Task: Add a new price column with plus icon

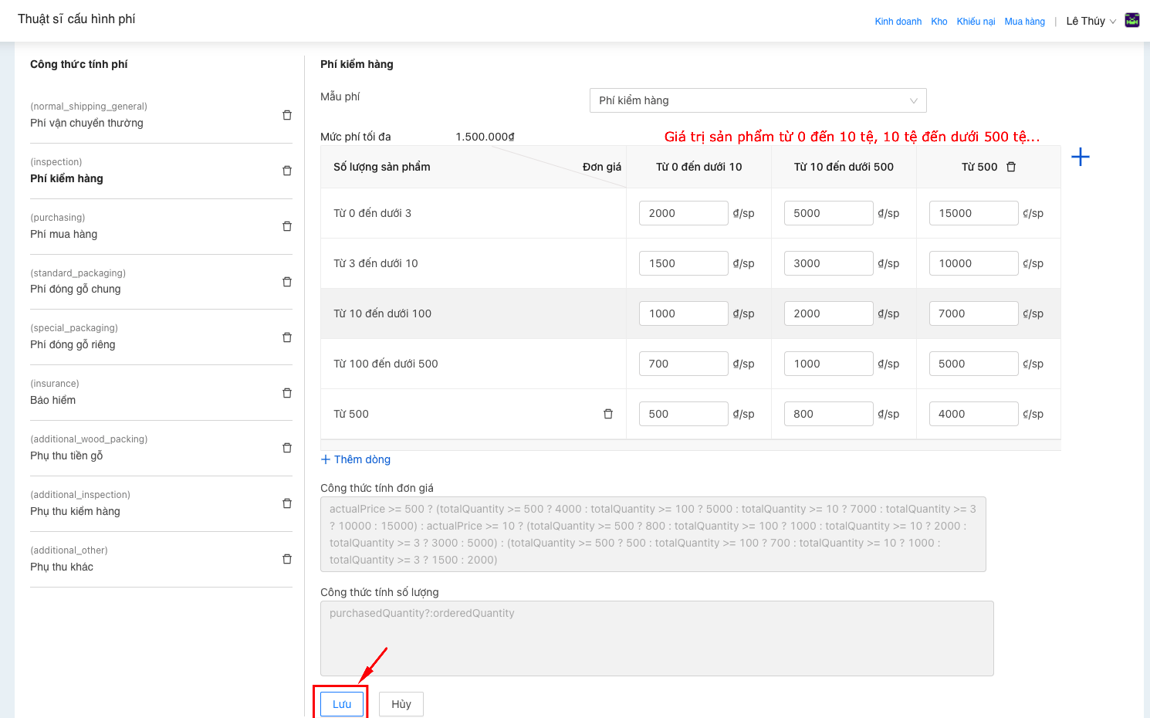Action: [x=1081, y=157]
